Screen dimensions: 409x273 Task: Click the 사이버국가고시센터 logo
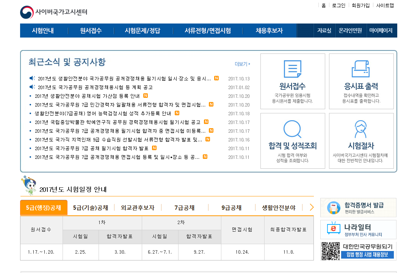coord(54,12)
